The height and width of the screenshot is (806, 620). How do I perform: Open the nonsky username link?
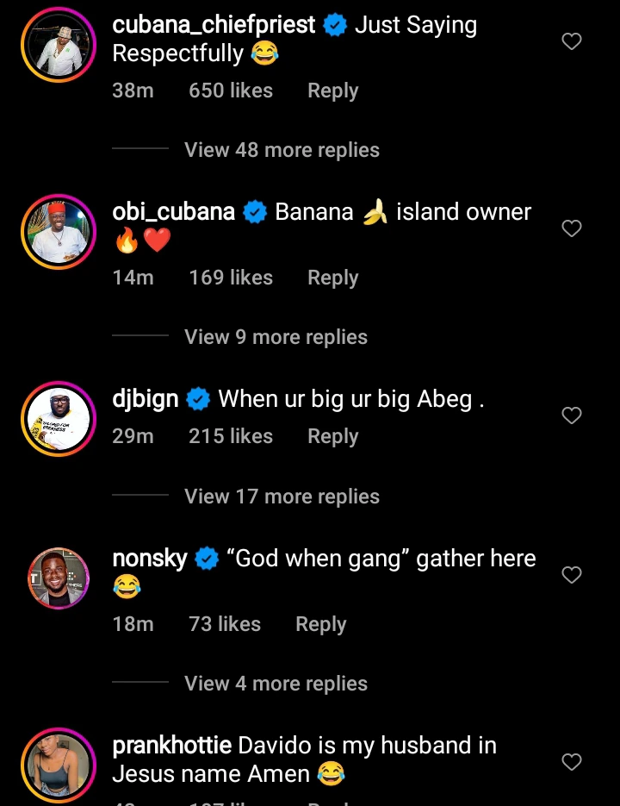tap(150, 559)
